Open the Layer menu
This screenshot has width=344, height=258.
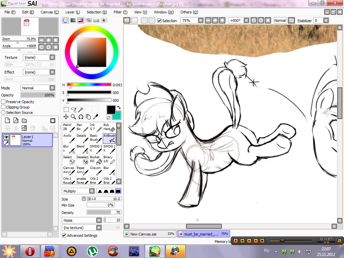73,12
